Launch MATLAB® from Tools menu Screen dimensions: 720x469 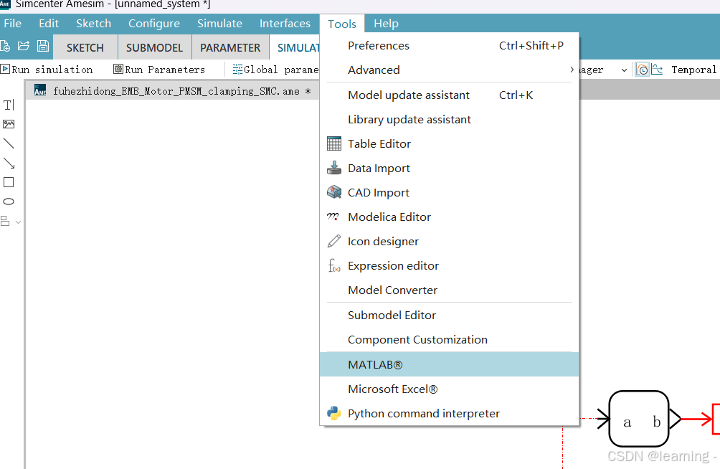click(x=449, y=364)
